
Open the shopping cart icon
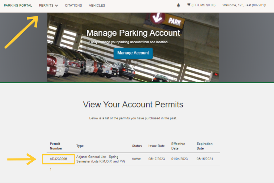tap(189, 5)
